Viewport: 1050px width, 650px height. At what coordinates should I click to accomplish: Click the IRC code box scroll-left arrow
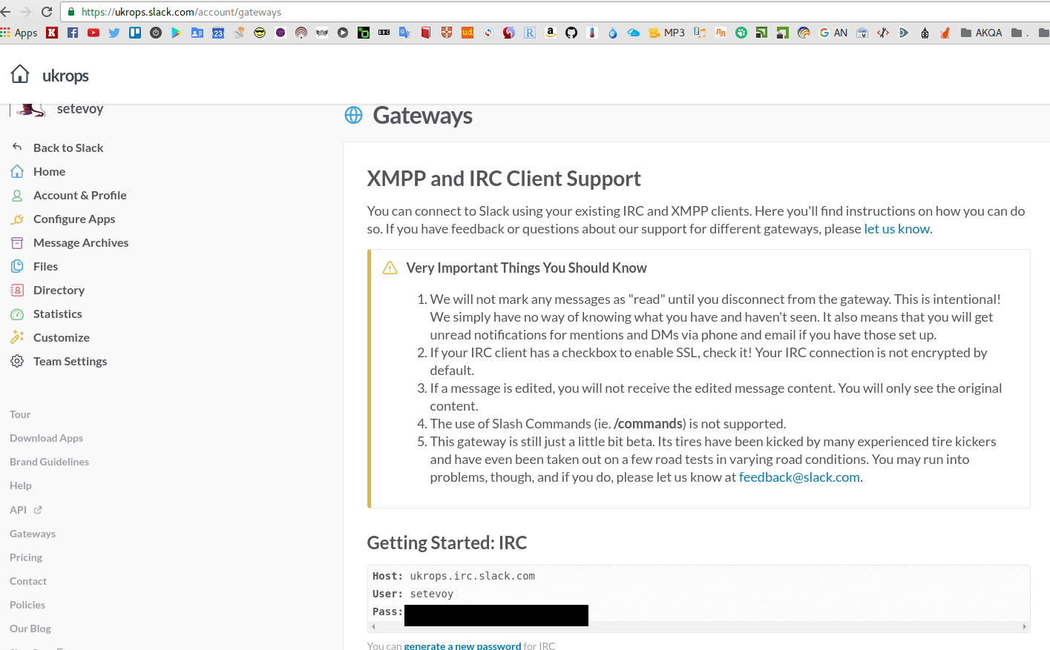[x=373, y=627]
